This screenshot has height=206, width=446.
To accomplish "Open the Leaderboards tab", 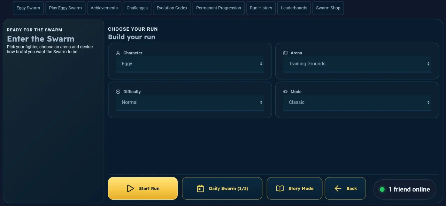I will (x=294, y=8).
